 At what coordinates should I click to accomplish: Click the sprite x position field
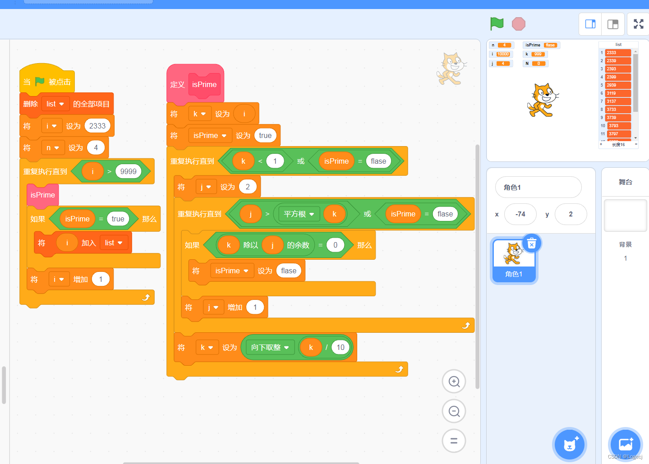520,214
